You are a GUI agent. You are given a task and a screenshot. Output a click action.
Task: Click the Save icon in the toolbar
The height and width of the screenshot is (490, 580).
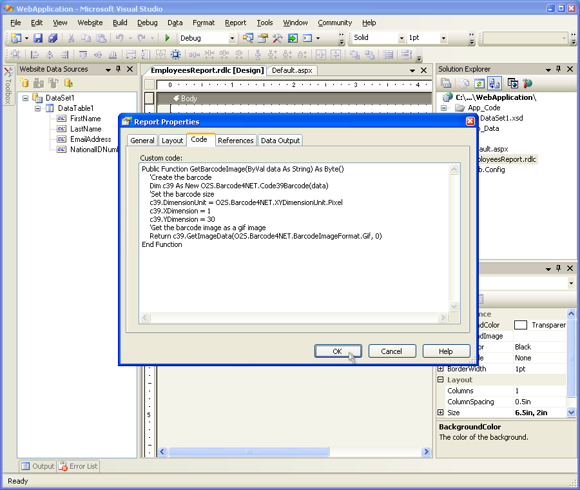(x=38, y=39)
